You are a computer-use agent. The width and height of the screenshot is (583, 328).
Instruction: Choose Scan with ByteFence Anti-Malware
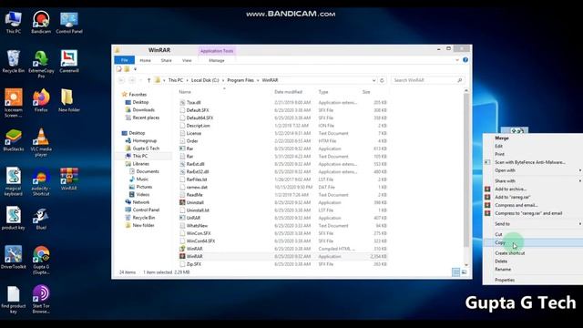click(532, 162)
